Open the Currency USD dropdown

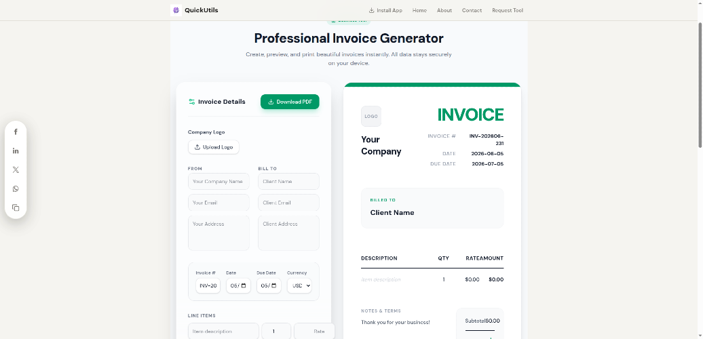(299, 285)
